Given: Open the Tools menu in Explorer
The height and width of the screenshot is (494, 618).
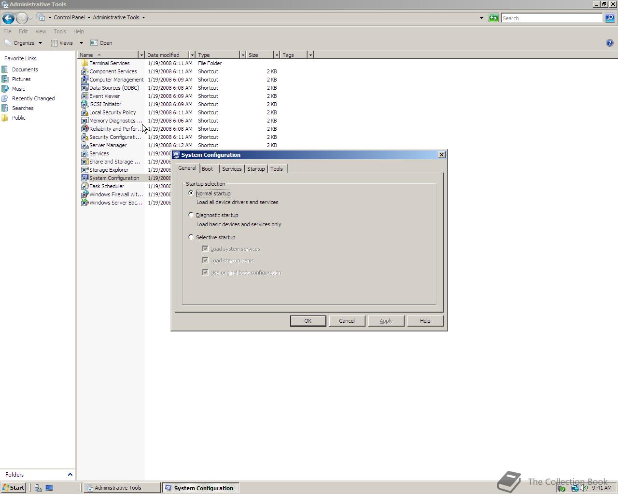Looking at the screenshot, I should coord(60,31).
